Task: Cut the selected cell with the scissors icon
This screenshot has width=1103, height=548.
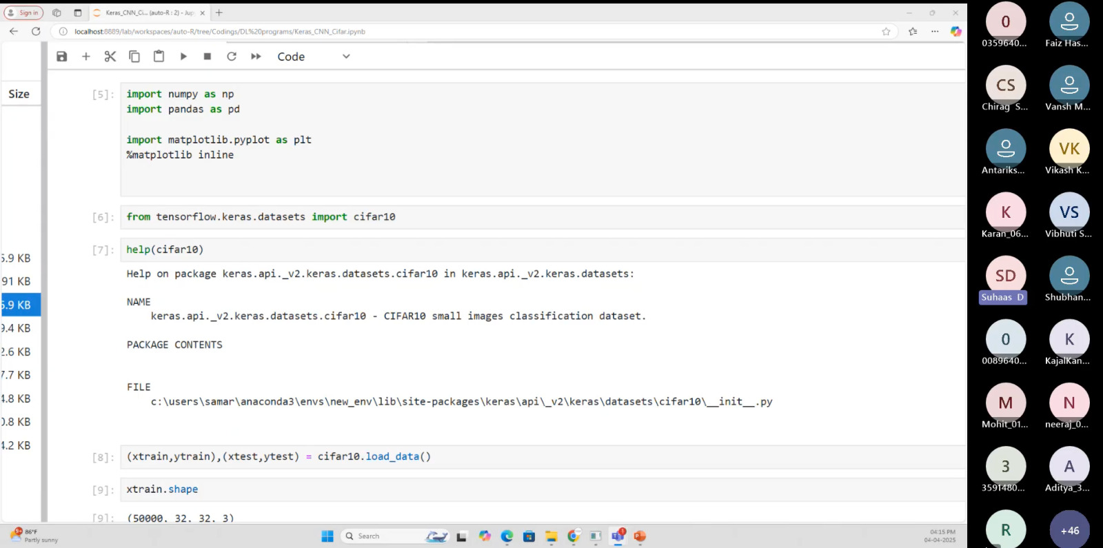Action: (110, 57)
